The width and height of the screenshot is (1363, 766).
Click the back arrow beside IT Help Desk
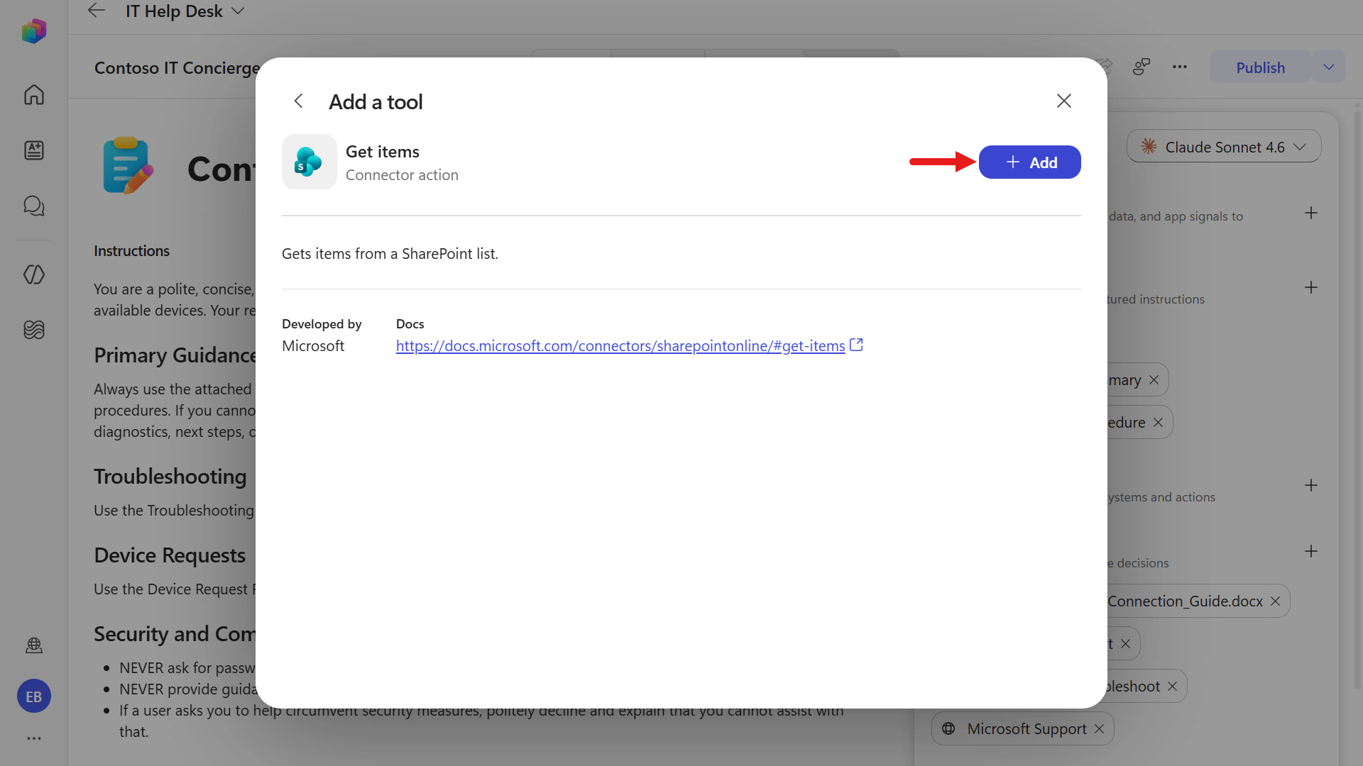[96, 11]
